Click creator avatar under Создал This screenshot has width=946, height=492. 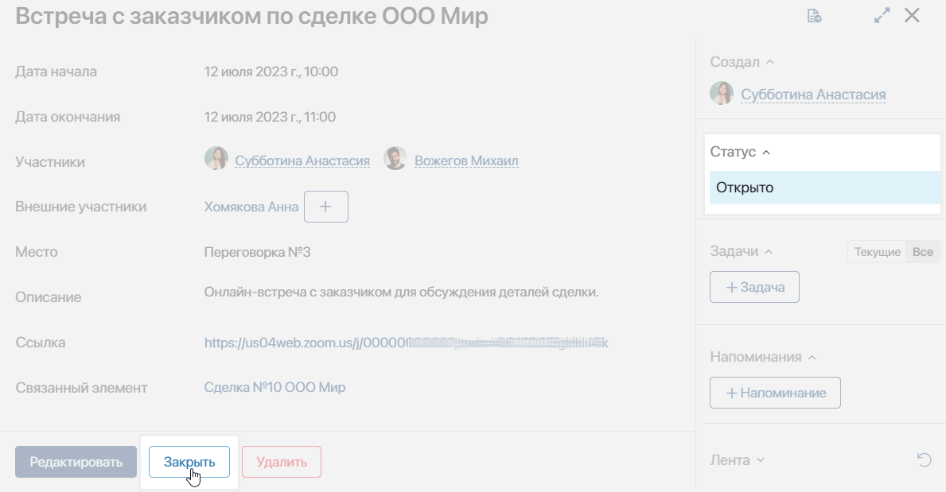[722, 94]
